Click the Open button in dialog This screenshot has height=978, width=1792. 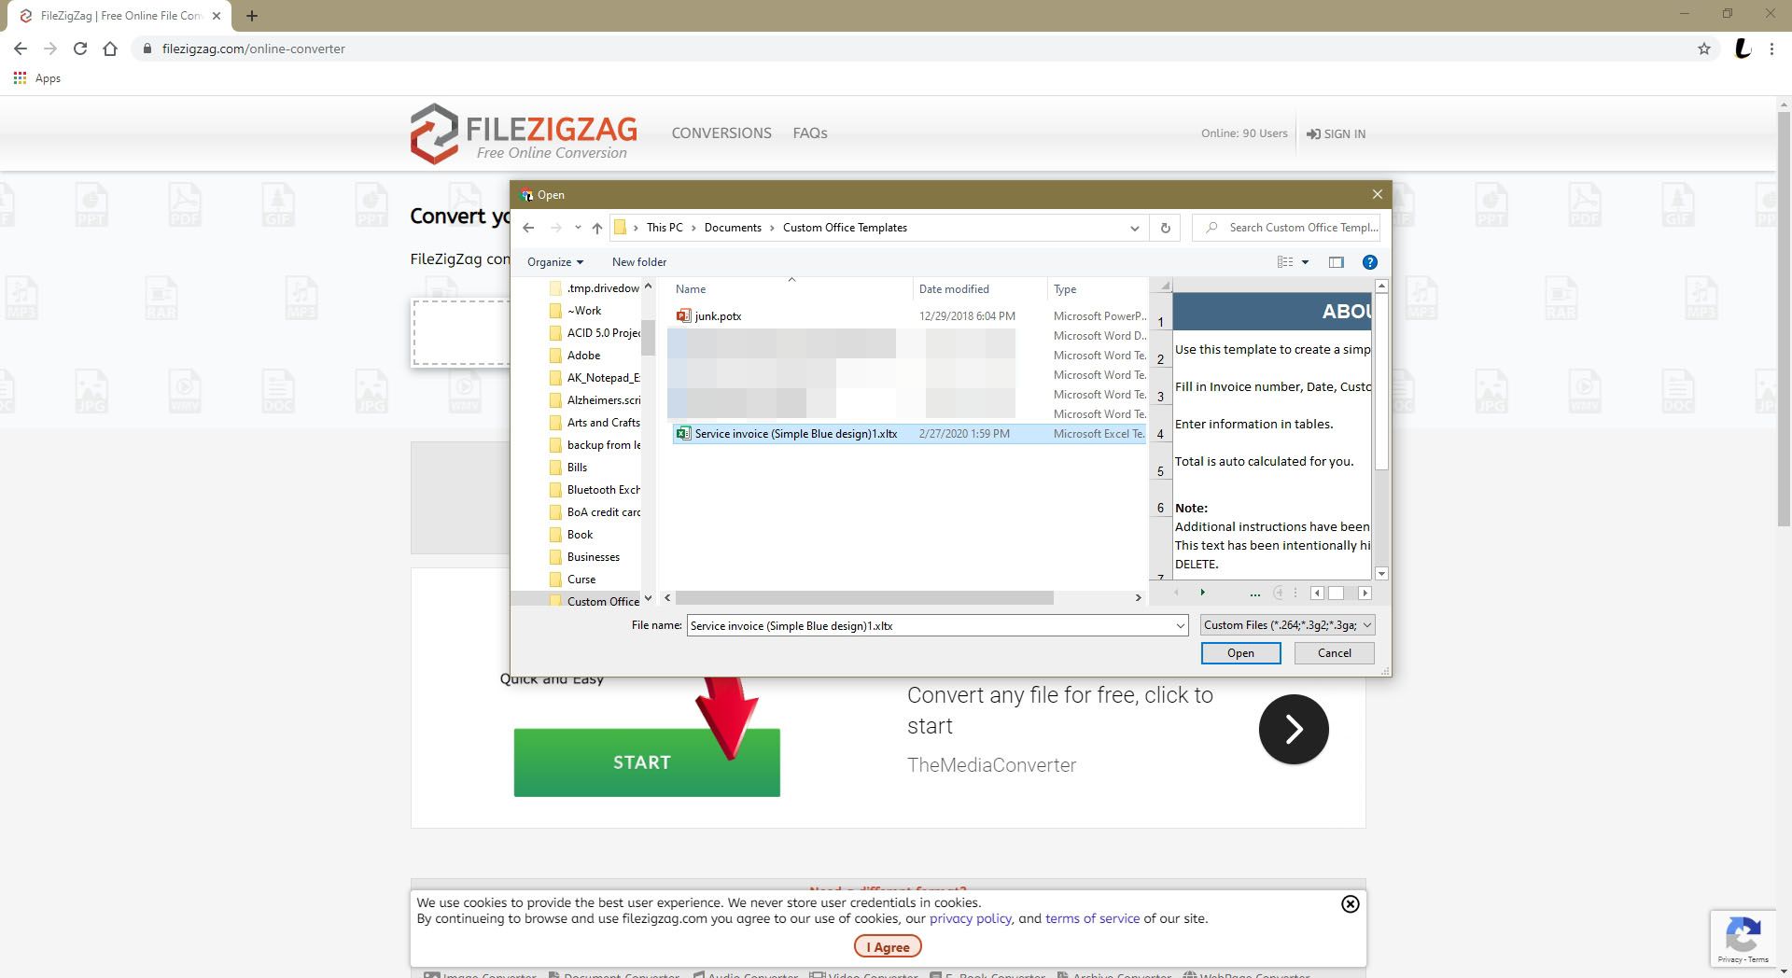coord(1240,653)
